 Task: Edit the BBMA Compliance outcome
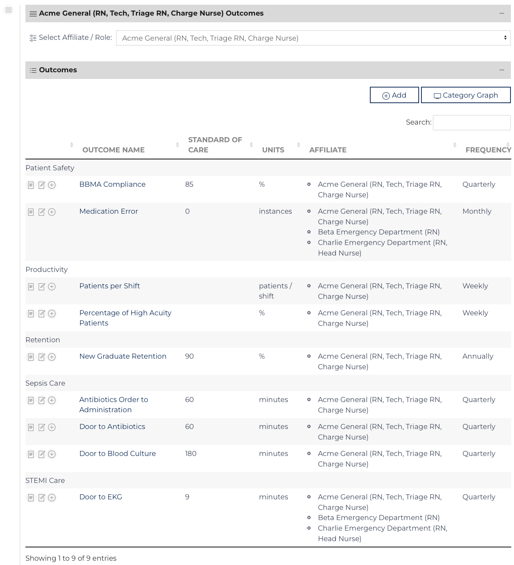click(42, 185)
